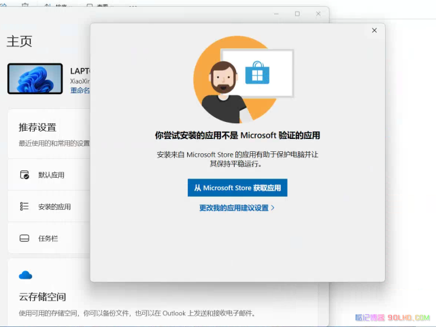
Task: Click the OneDrive cloud icon
Action: 26,275
